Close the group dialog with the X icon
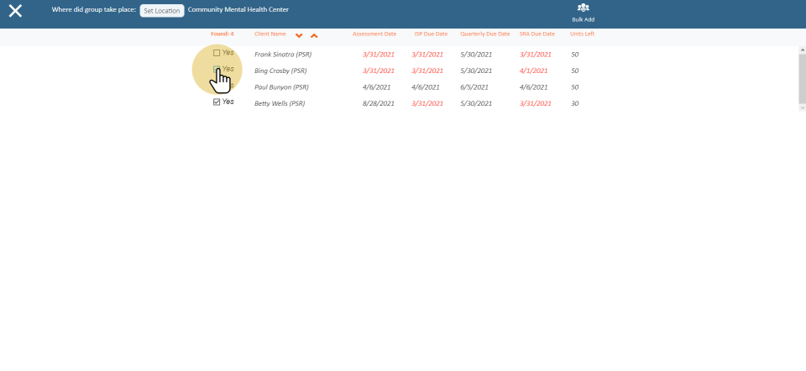 (15, 12)
